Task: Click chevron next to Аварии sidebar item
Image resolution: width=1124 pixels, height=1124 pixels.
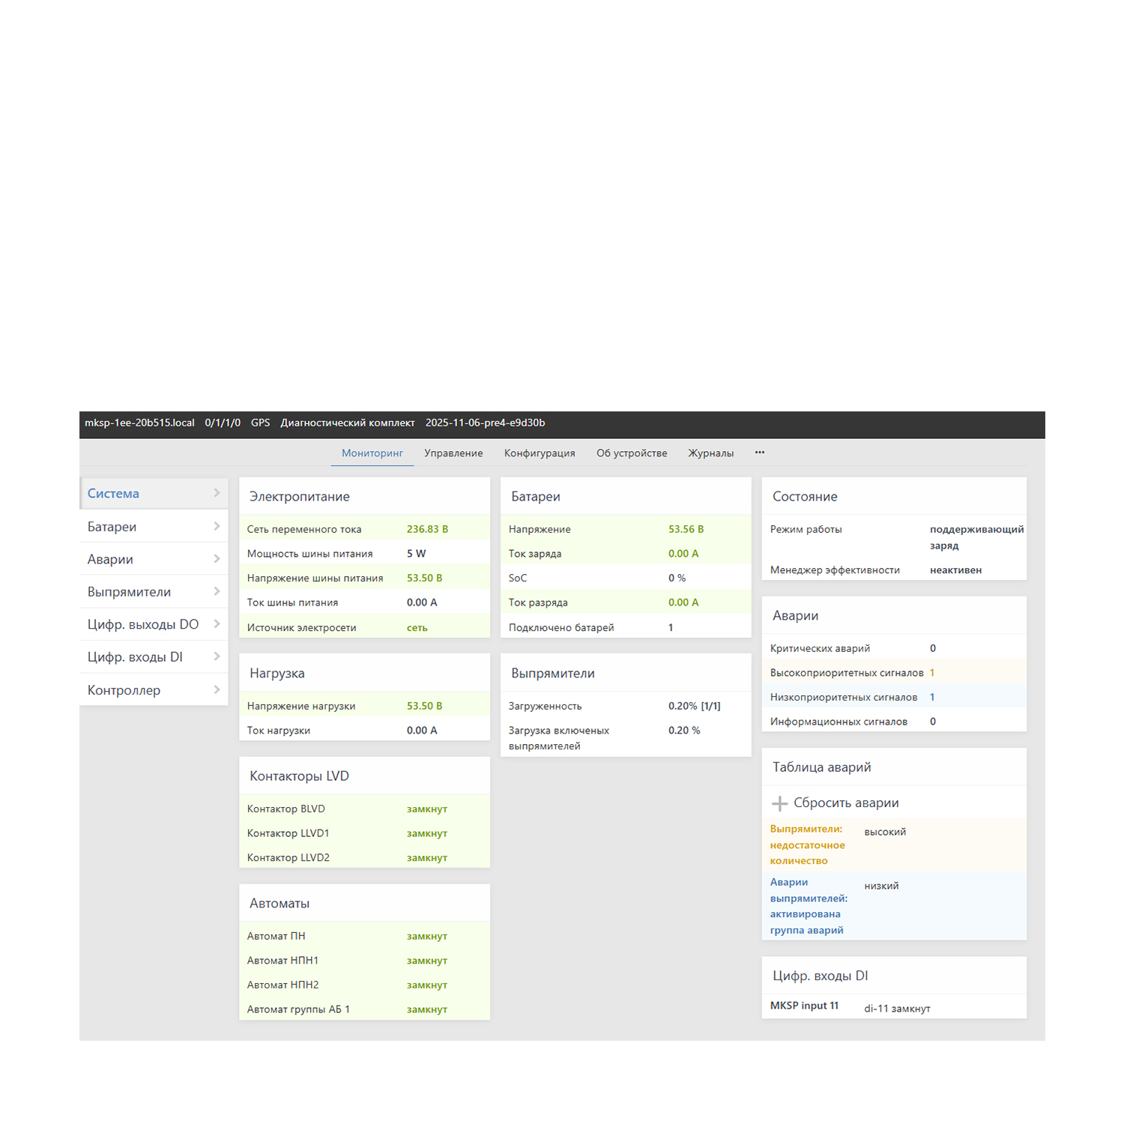Action: 217,559
